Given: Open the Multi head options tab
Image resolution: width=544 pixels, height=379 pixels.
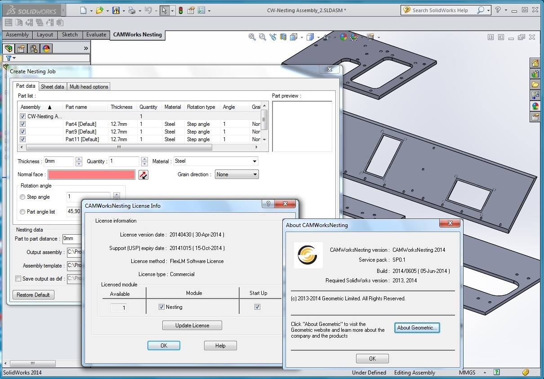Looking at the screenshot, I should [x=89, y=87].
